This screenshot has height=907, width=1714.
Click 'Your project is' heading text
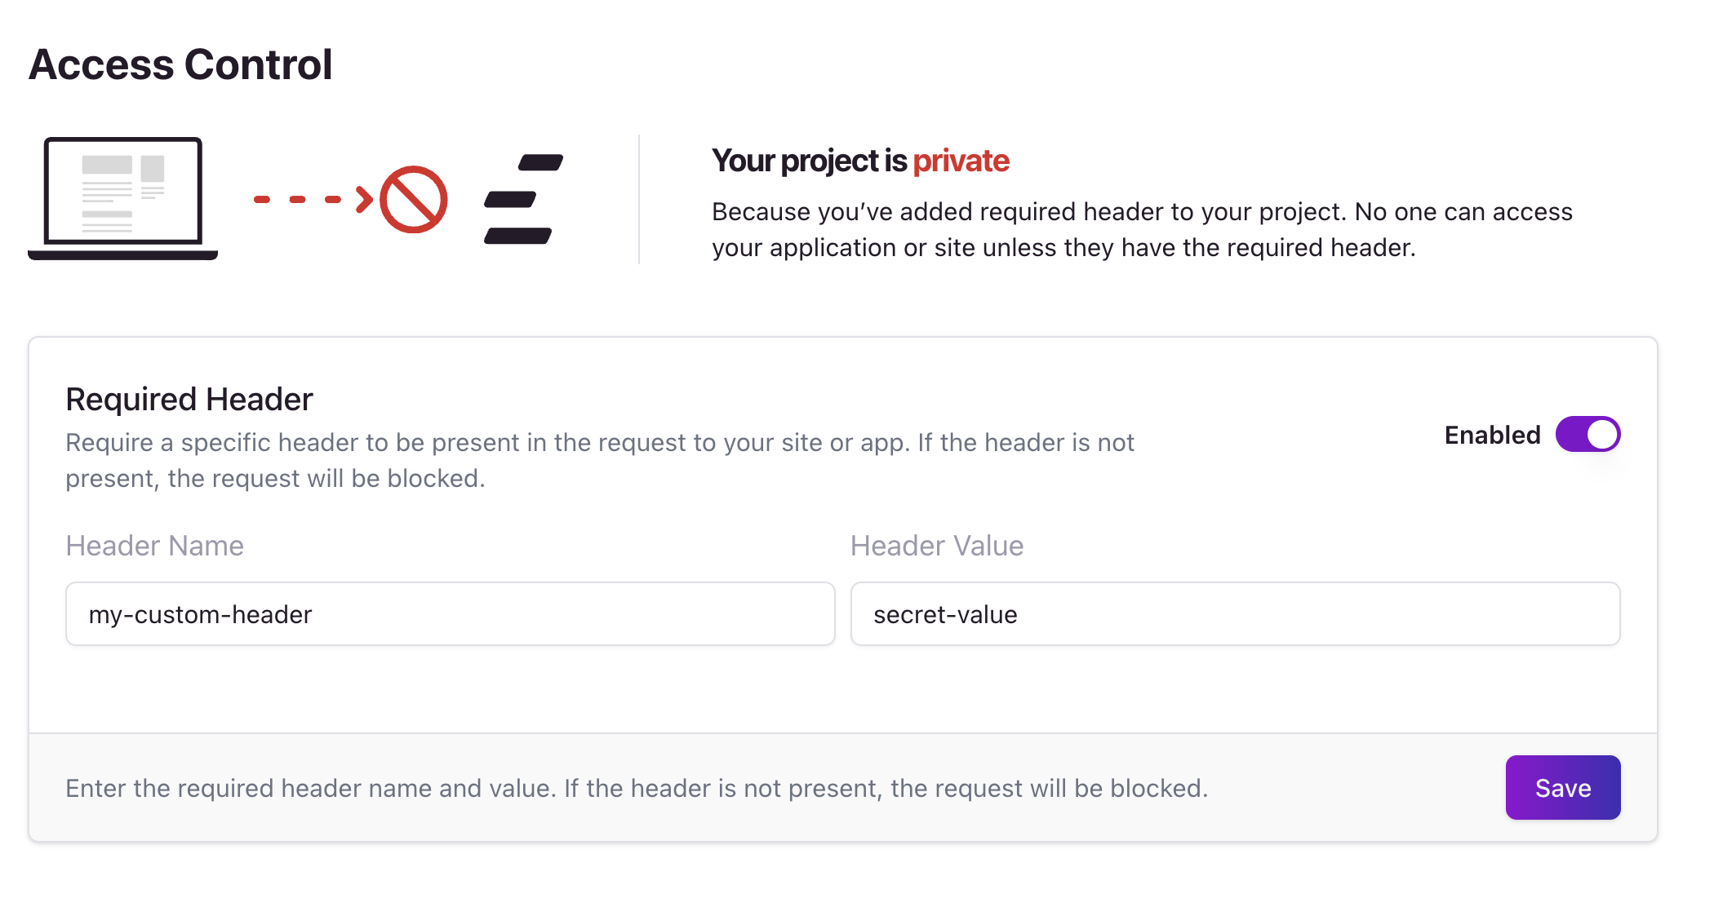pos(809,161)
